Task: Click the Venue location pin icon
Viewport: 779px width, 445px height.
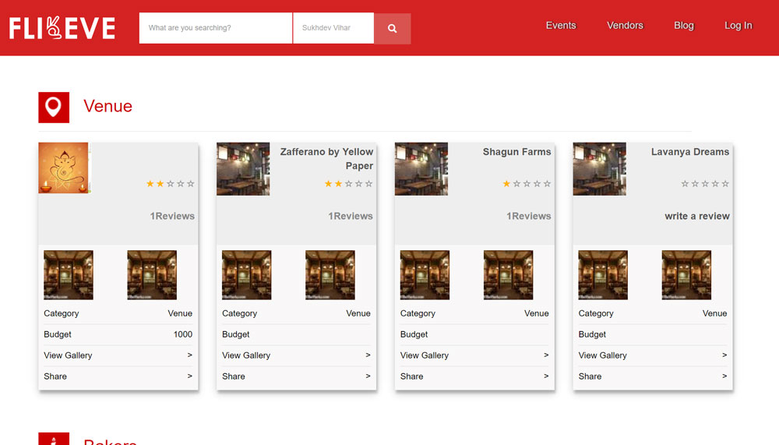Action: 54,108
